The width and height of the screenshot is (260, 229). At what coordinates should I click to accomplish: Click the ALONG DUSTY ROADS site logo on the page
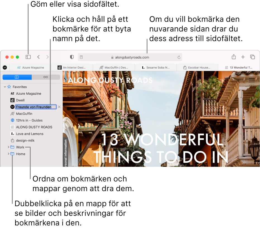click(110, 80)
